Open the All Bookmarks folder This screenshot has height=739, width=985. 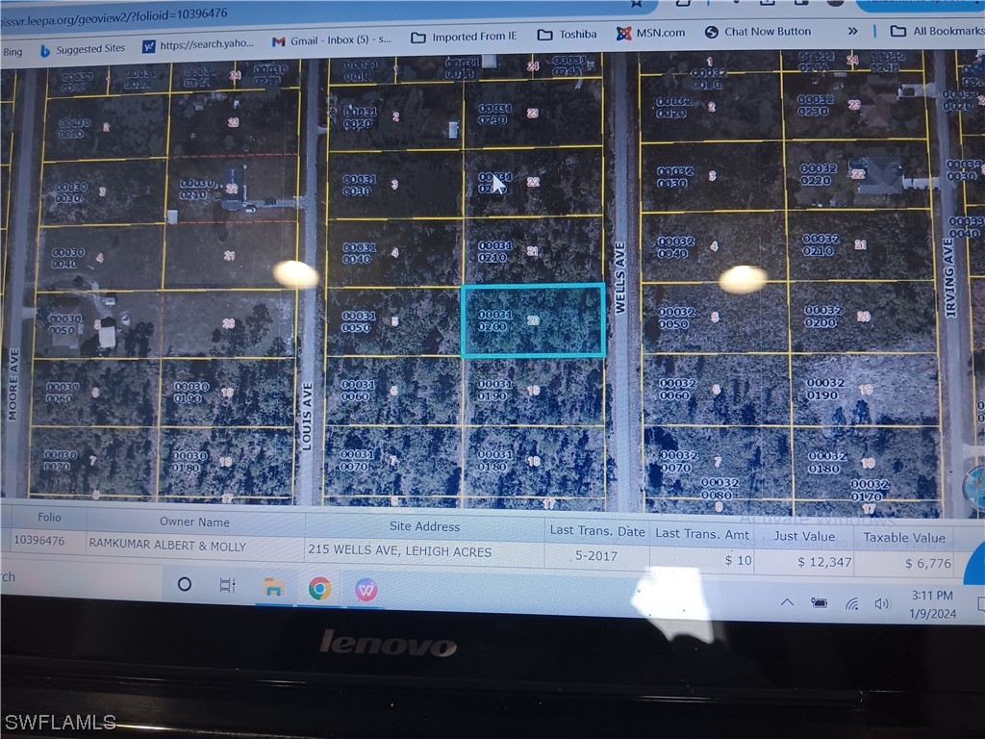coord(936,32)
